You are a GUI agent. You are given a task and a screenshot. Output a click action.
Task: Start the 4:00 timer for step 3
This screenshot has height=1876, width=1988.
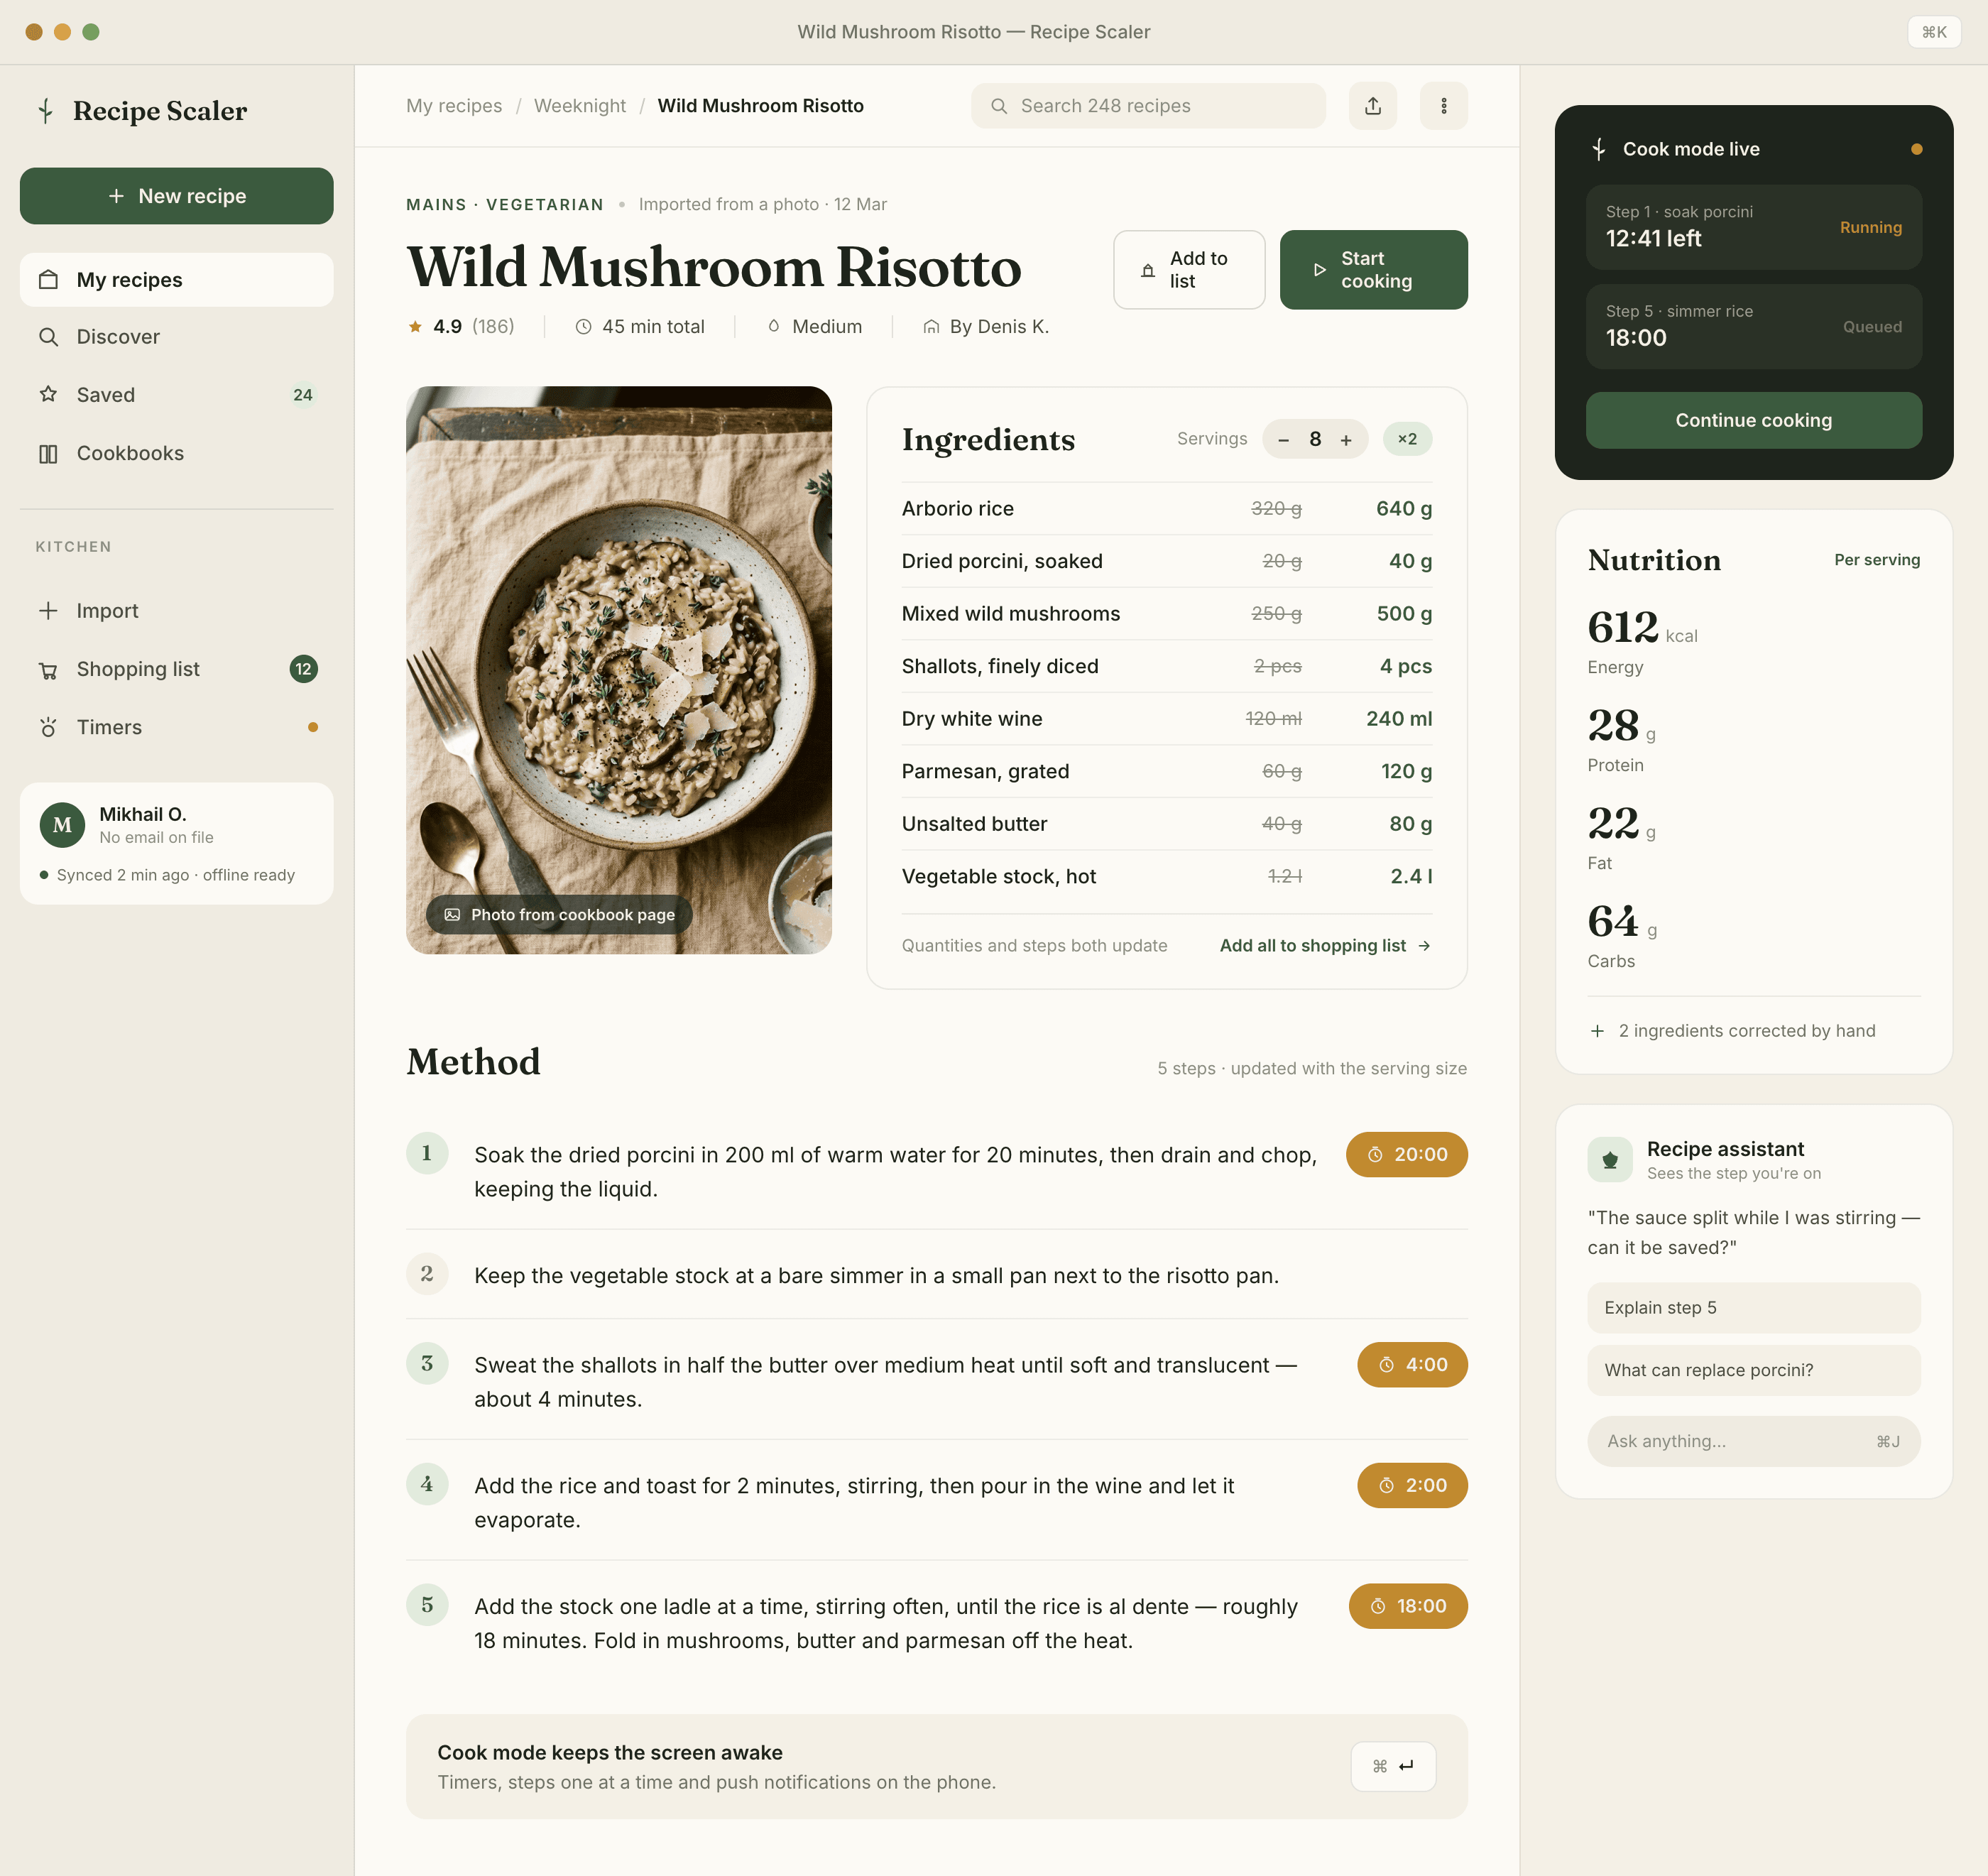[1412, 1365]
